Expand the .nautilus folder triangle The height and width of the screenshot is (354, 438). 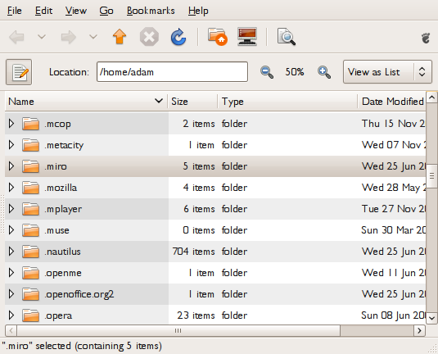tap(11, 252)
